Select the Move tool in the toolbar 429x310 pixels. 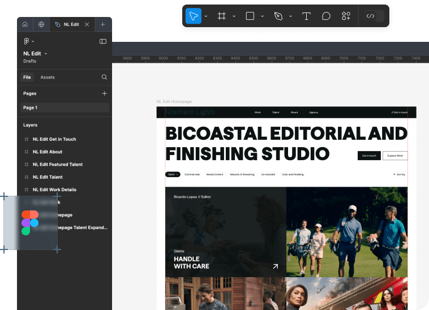click(193, 16)
